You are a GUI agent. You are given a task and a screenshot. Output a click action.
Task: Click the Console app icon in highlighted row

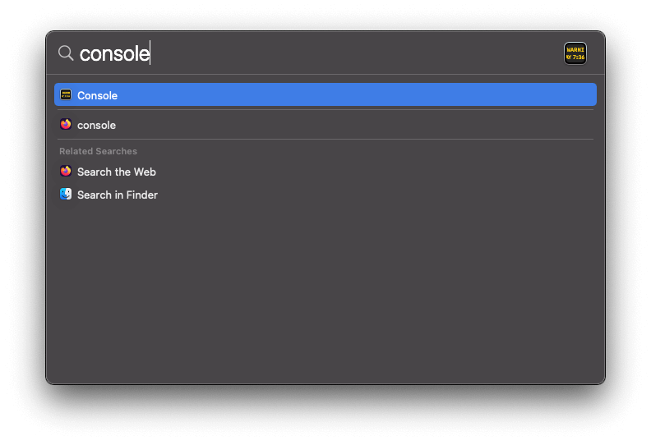point(66,95)
